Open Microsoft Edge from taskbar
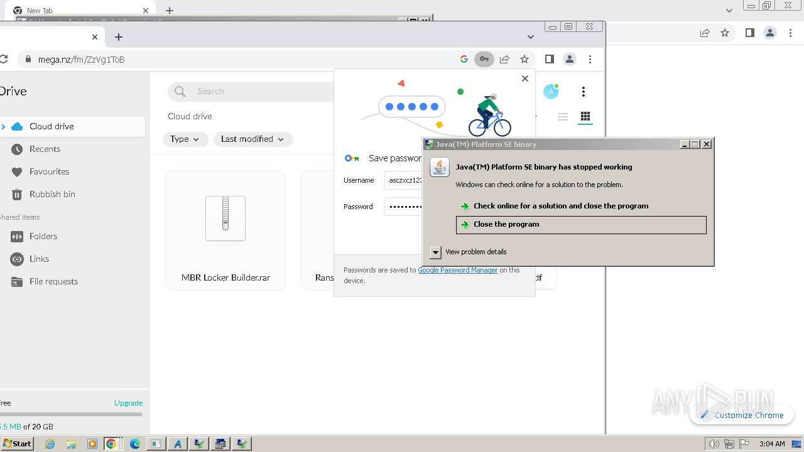The image size is (804, 452). click(135, 444)
